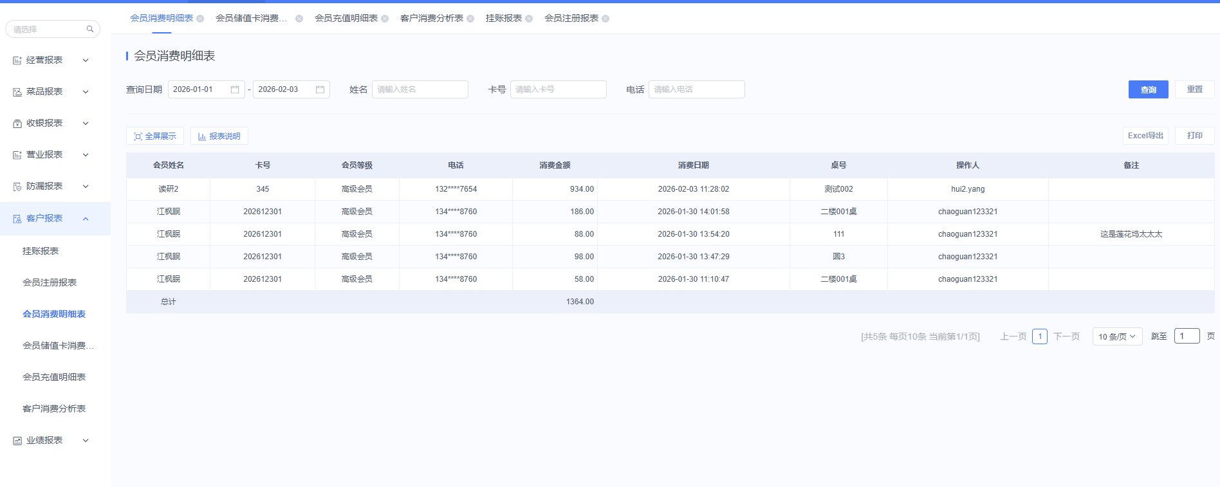Screen dimensions: 1220x487
Task: Open the 10 条/页 page size dropdown
Action: (x=1117, y=336)
